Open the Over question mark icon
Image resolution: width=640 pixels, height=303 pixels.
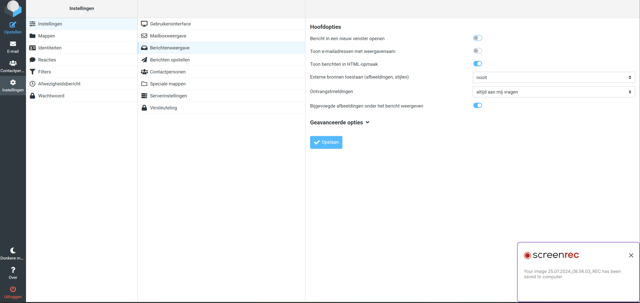(x=13, y=270)
